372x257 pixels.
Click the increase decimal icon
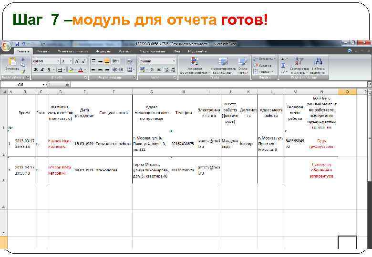click(x=166, y=69)
